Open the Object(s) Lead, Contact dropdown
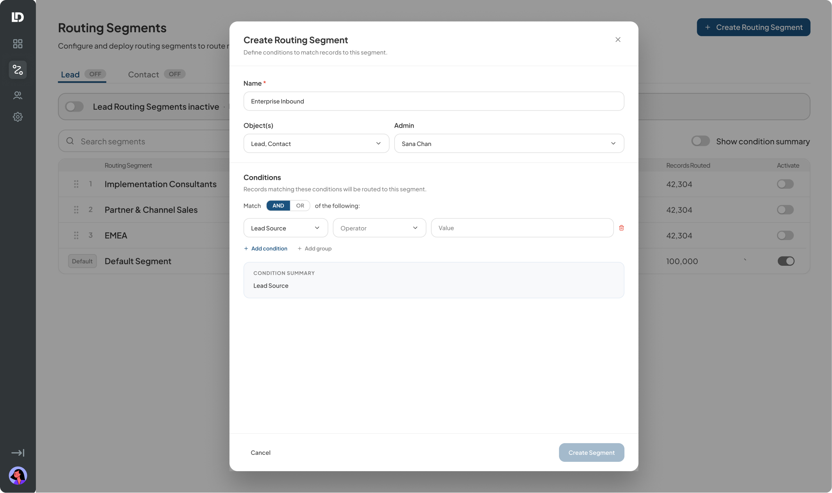Image resolution: width=832 pixels, height=493 pixels. (316, 144)
